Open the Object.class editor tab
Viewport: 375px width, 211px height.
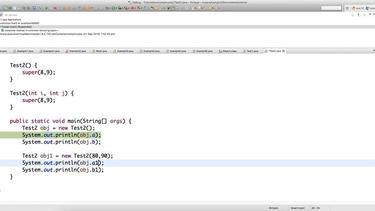[x=228, y=51]
